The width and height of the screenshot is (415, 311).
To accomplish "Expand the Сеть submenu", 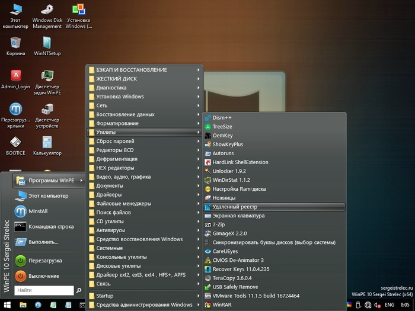I will pyautogui.click(x=145, y=105).
